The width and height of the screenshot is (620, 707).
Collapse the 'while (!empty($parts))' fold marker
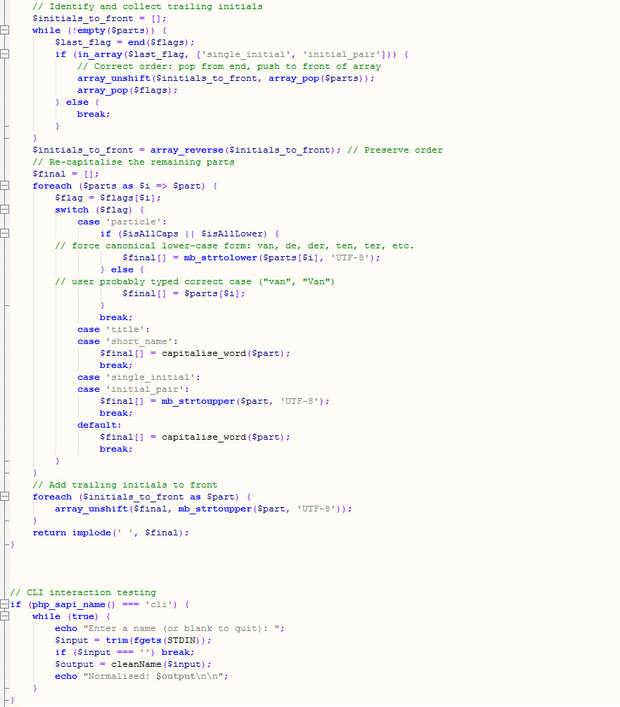[x=4, y=30]
